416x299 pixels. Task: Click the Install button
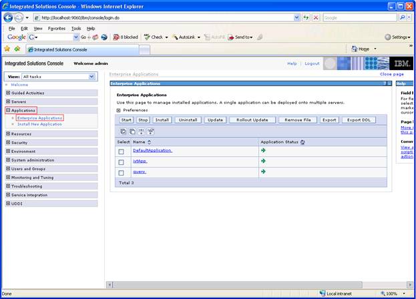pos(162,120)
